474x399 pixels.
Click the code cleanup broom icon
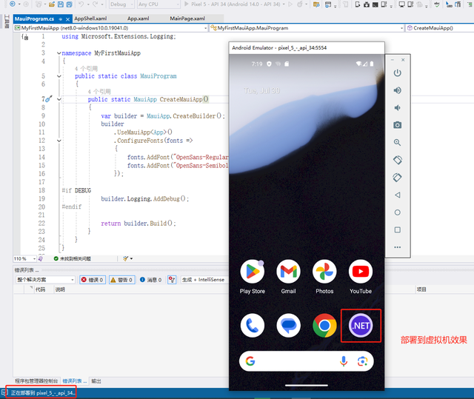(x=126, y=258)
